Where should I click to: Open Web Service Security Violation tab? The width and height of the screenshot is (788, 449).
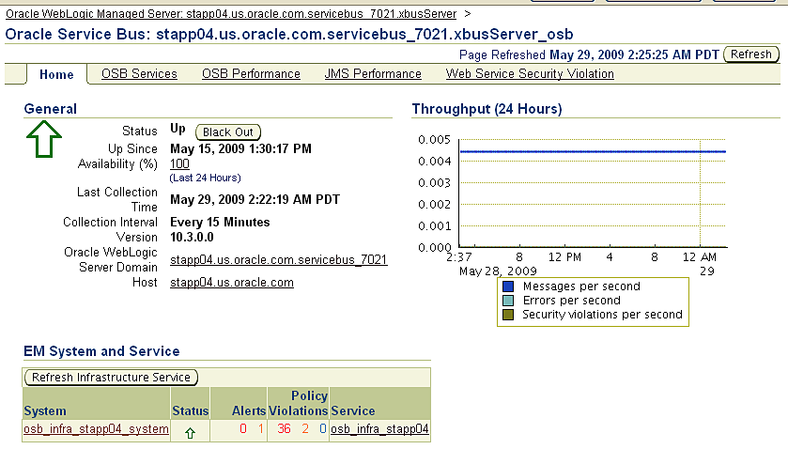[530, 74]
